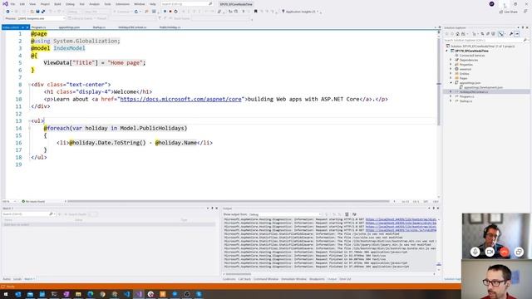Expand the Properties node
The image size is (532, 299).
(451, 65)
